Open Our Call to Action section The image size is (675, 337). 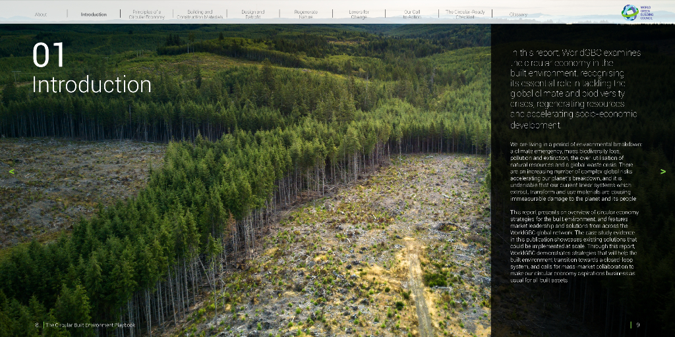coord(411,14)
